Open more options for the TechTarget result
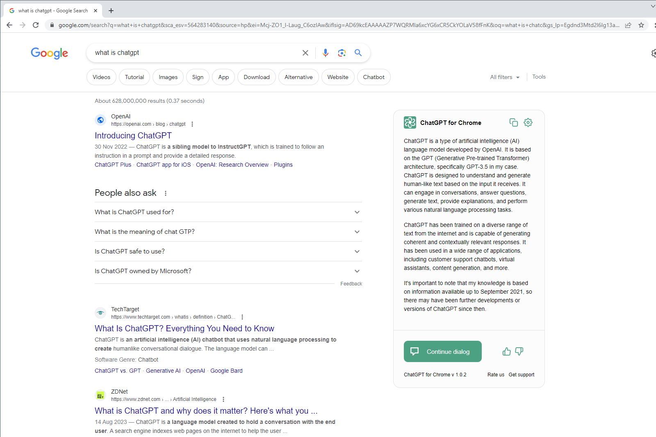 coord(242,317)
